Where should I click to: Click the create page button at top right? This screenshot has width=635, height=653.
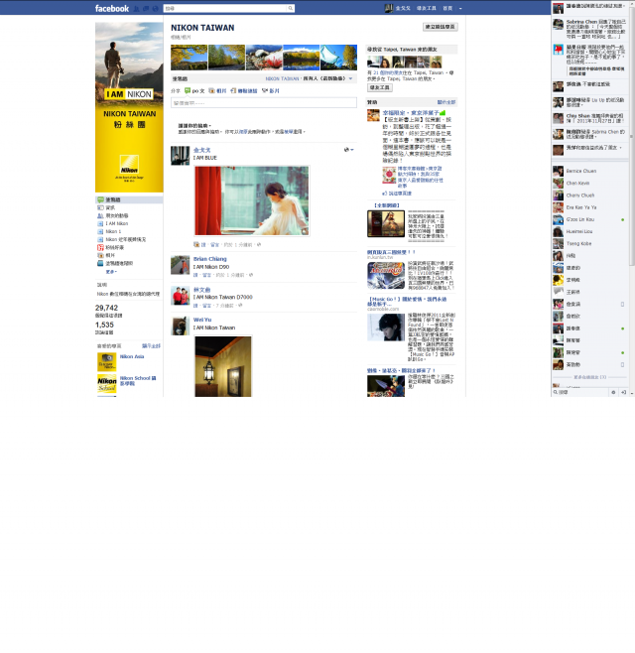[x=441, y=27]
